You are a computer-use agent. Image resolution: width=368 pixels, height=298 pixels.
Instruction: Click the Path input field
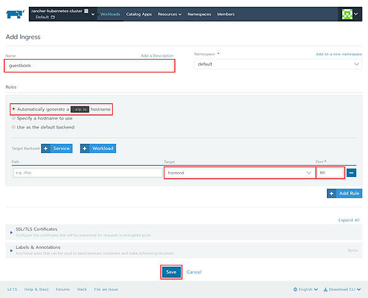point(86,173)
